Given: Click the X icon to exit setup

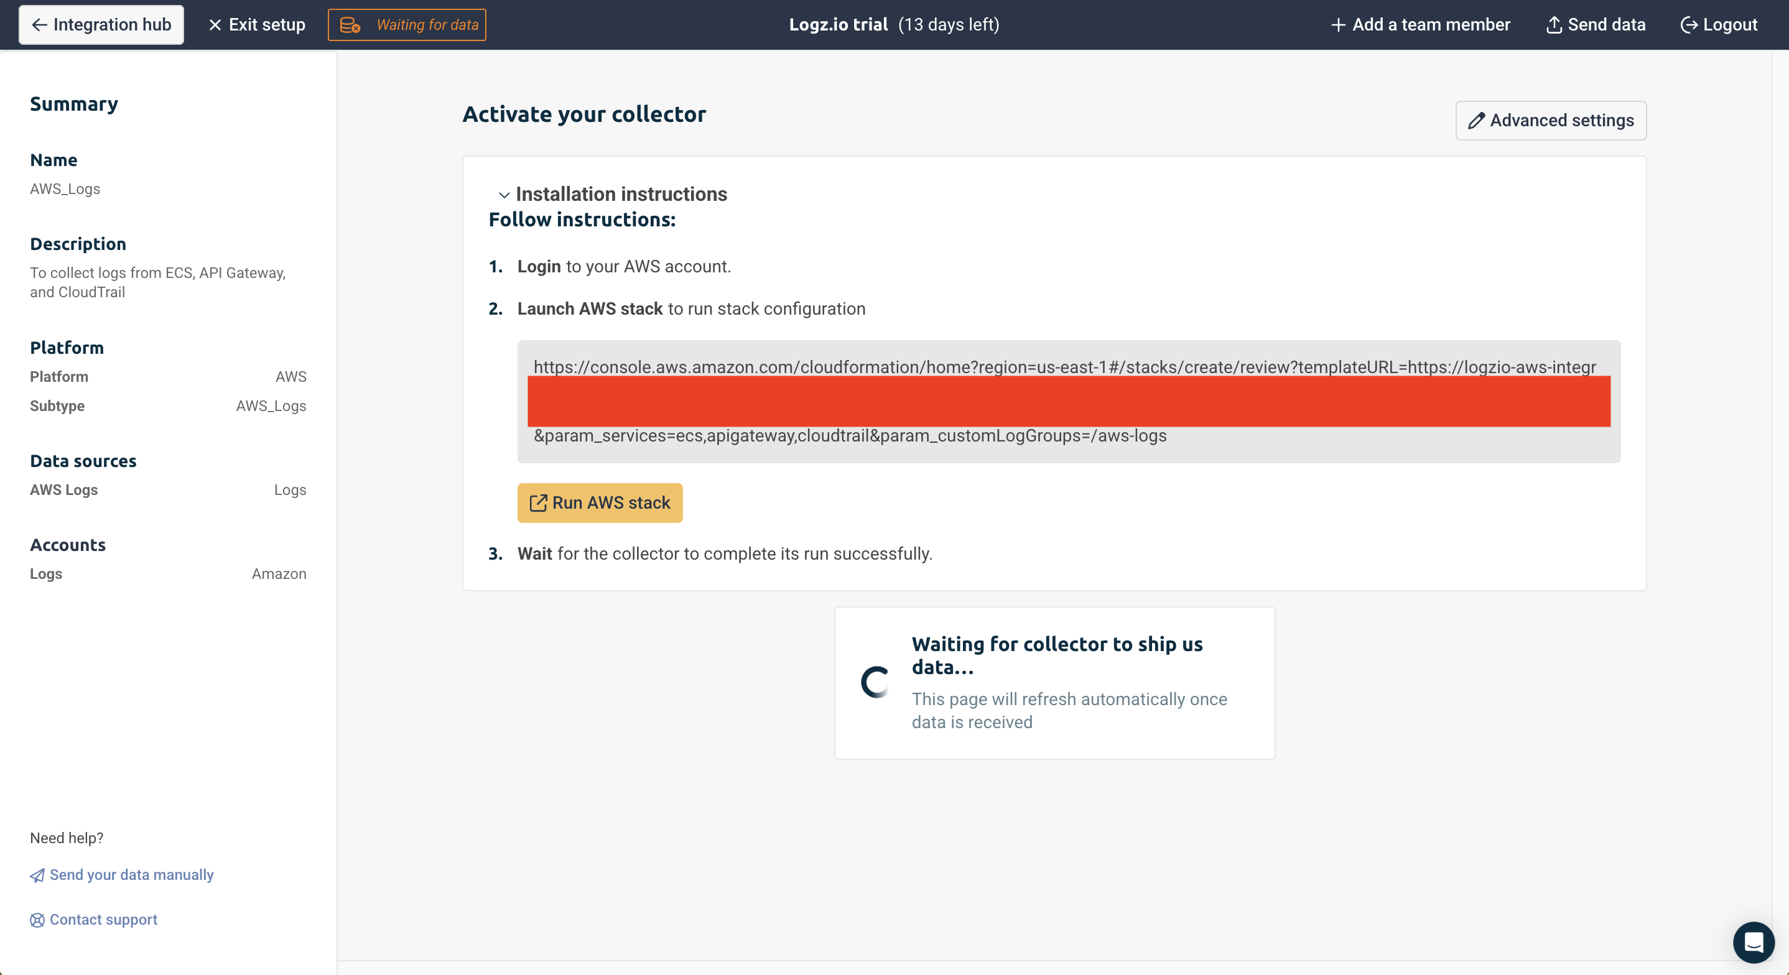Looking at the screenshot, I should coord(215,24).
